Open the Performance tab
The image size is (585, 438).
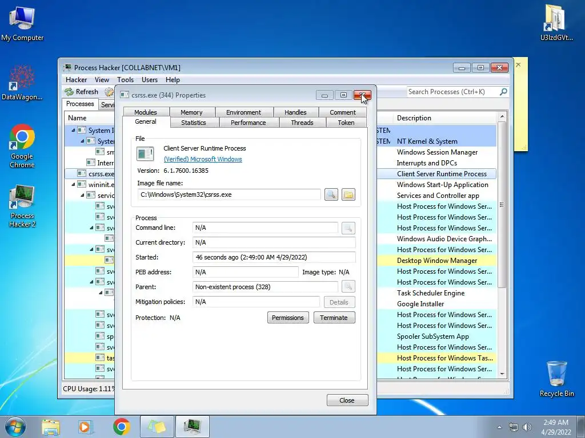[248, 123]
